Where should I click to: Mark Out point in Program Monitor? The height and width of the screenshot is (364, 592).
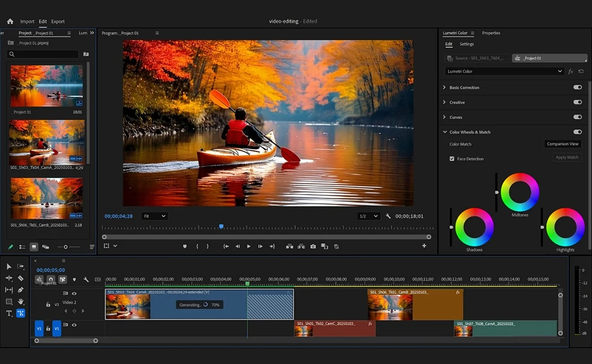pyautogui.click(x=208, y=246)
